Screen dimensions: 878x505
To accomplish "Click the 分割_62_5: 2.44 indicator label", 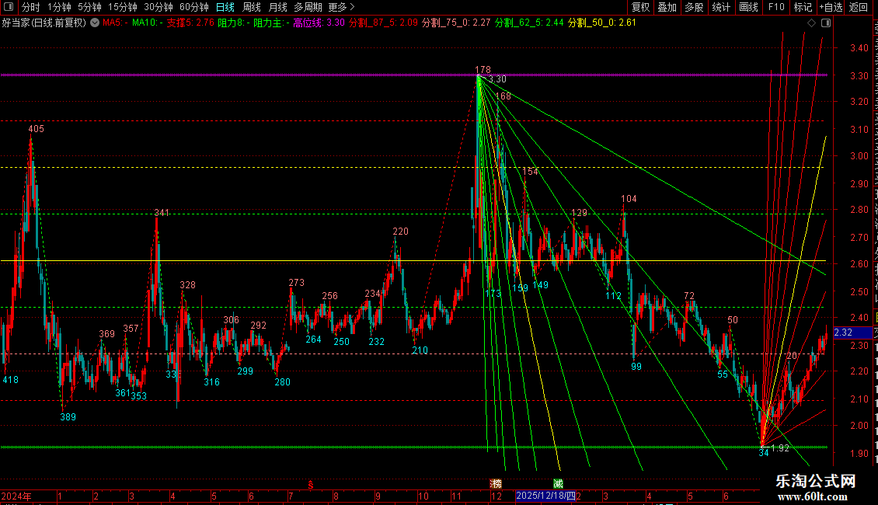I will [529, 23].
